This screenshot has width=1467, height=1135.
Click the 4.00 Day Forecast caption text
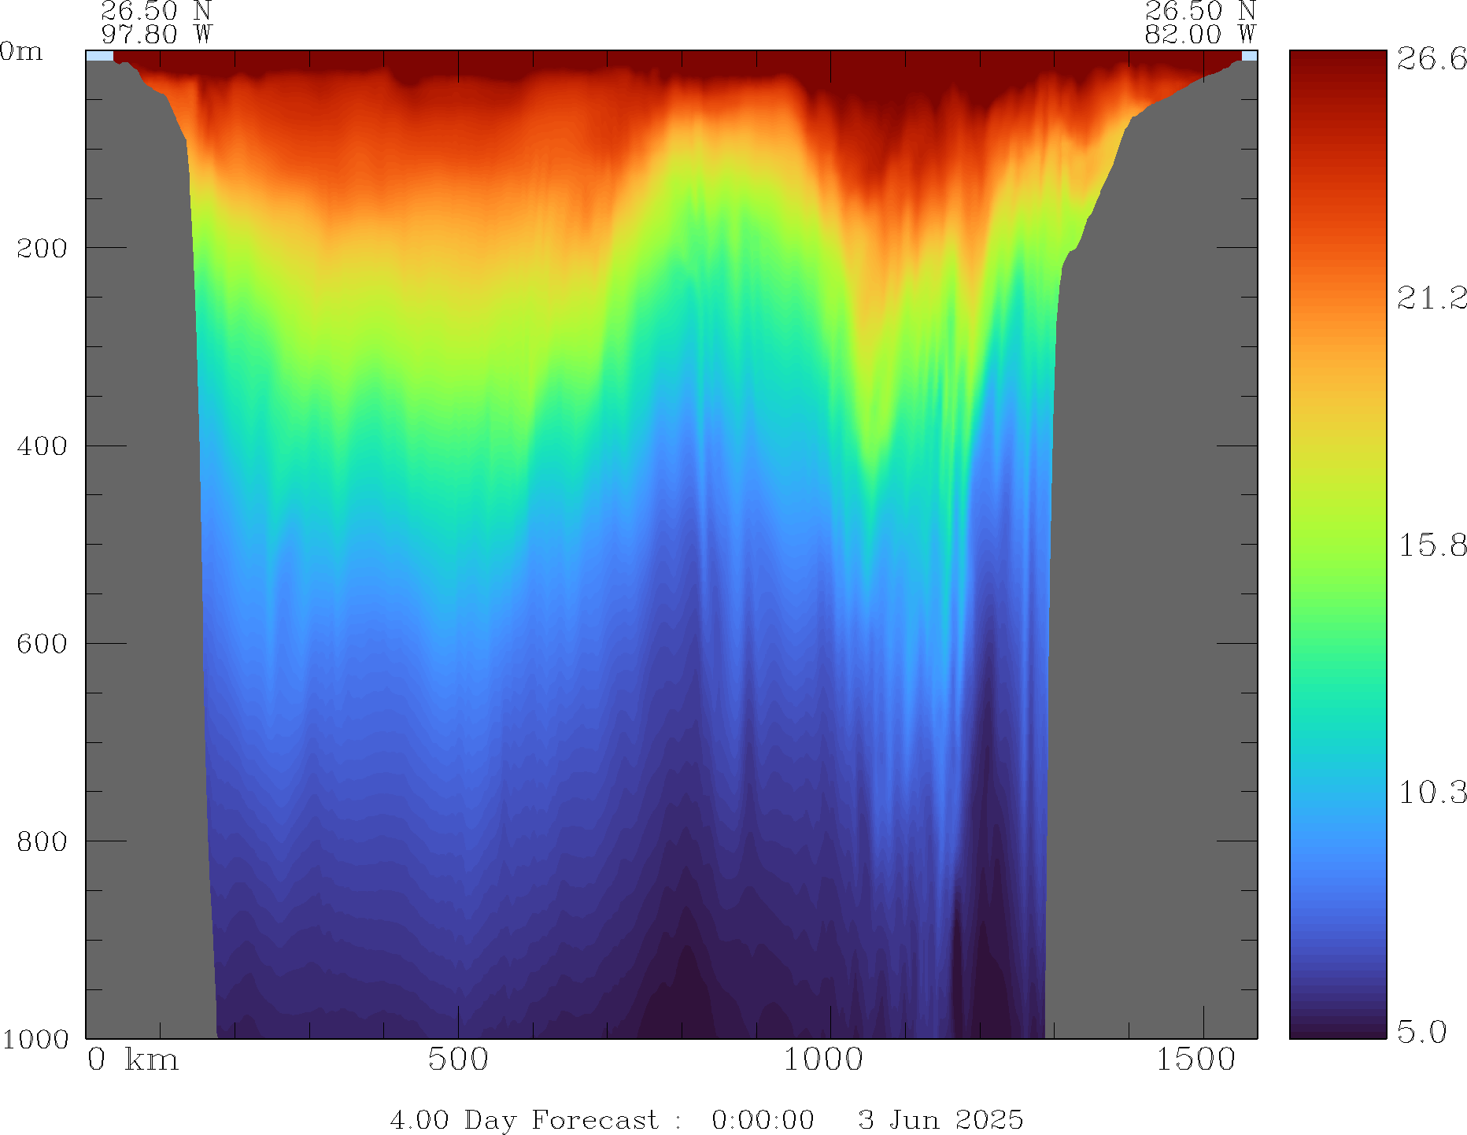(523, 1119)
